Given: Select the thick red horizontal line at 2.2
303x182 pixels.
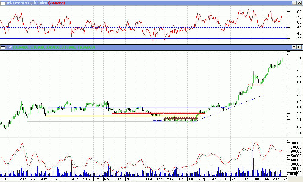Looking at the screenshot, I should point(158,113).
